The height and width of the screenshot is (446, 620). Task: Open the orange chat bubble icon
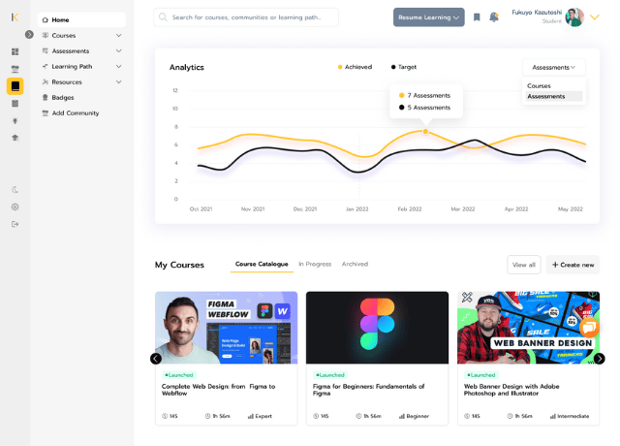(589, 327)
